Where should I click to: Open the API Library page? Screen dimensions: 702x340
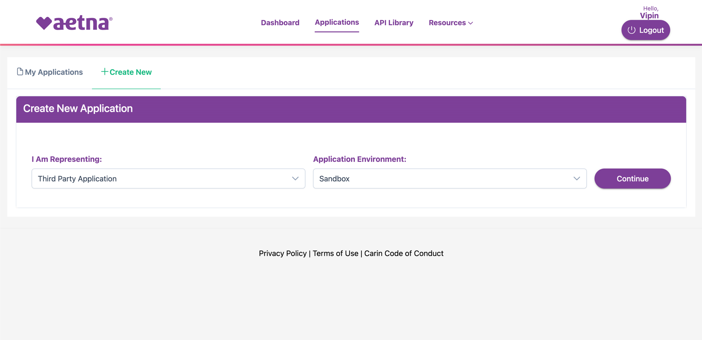[x=394, y=23]
